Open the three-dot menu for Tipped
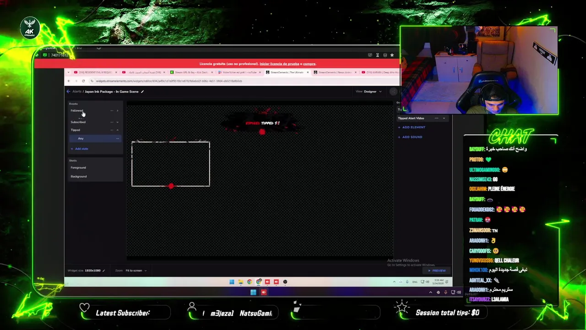Viewport: 586px width, 330px height. [112, 130]
